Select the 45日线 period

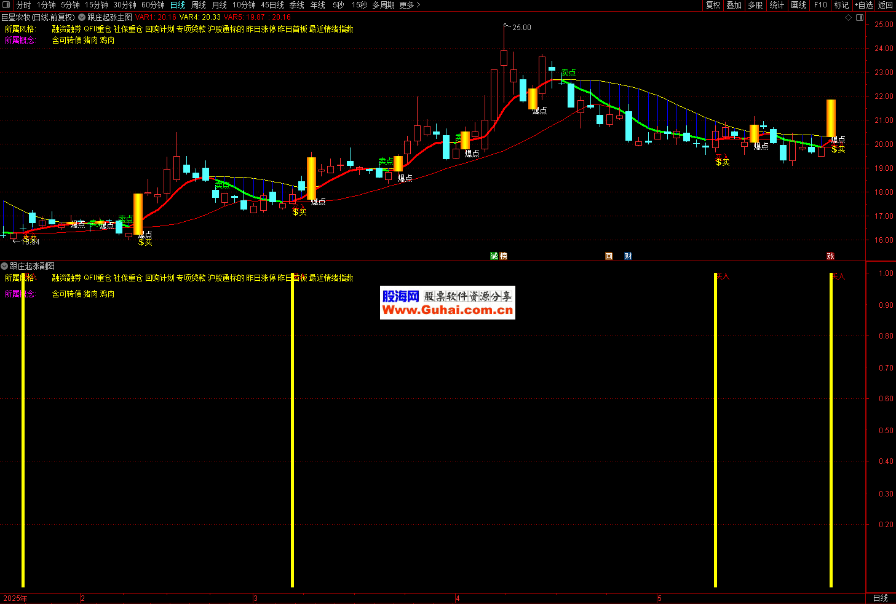tap(272, 5)
